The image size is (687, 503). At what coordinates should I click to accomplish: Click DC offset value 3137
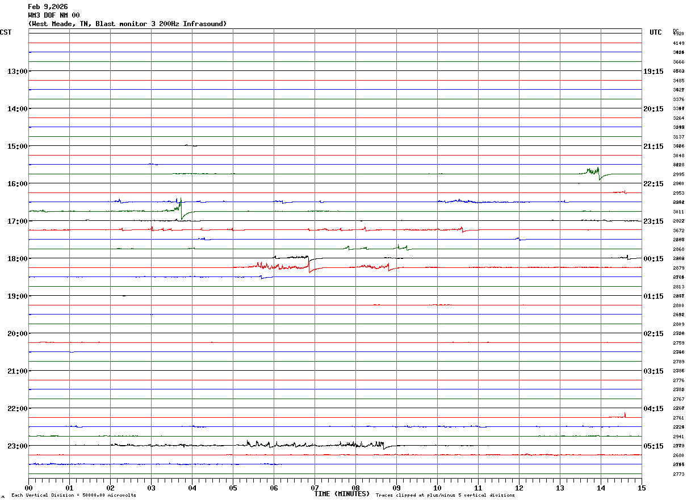pyautogui.click(x=678, y=137)
